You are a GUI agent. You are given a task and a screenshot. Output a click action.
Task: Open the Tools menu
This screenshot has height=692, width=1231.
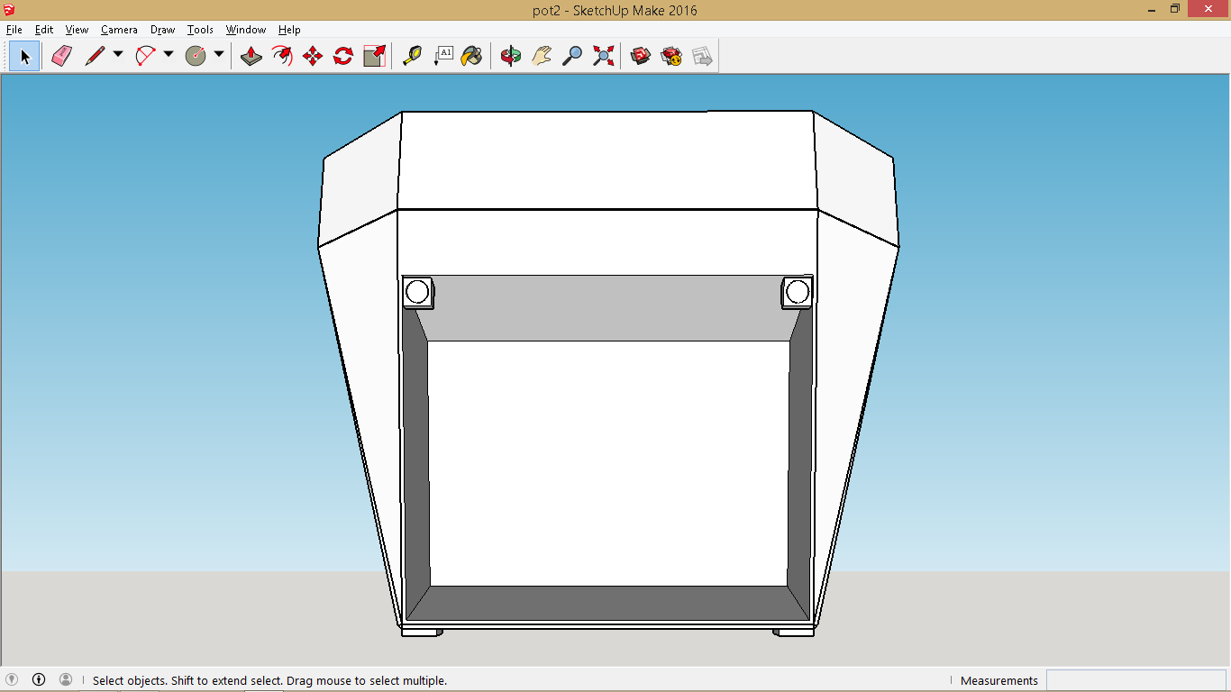tap(200, 29)
